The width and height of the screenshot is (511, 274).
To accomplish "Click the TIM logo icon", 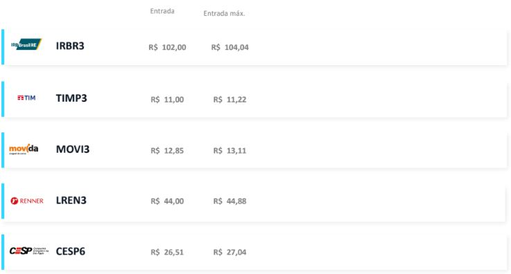I will pyautogui.click(x=26, y=98).
